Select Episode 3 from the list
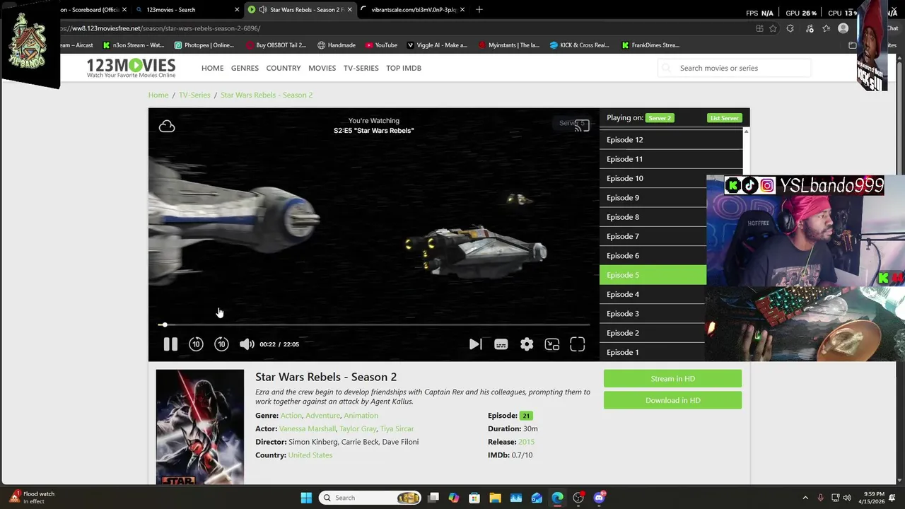The width and height of the screenshot is (905, 509). click(x=653, y=314)
